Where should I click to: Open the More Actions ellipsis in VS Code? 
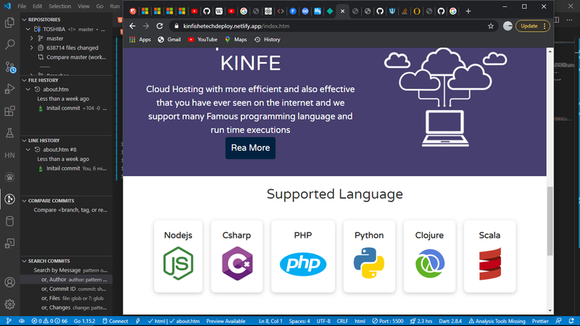[569, 20]
